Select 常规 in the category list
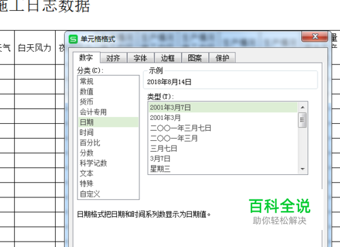Screen dimensions: 340x247 point(108,81)
